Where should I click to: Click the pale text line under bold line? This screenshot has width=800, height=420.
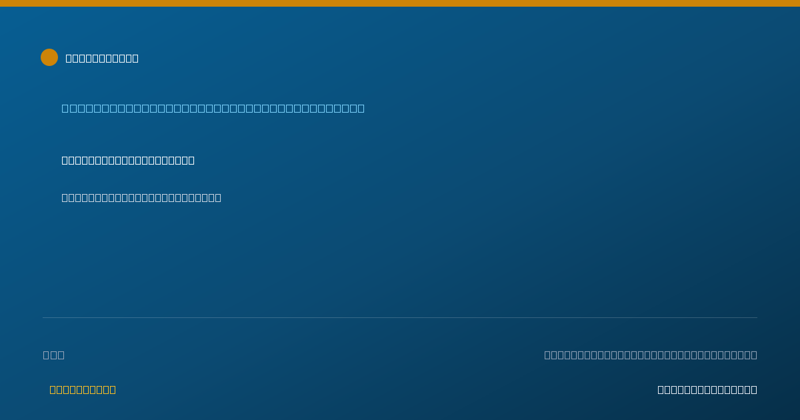click(141, 197)
